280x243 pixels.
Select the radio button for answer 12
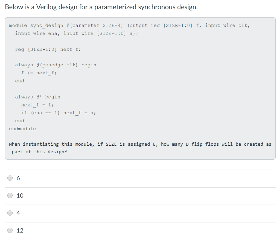click(10, 230)
